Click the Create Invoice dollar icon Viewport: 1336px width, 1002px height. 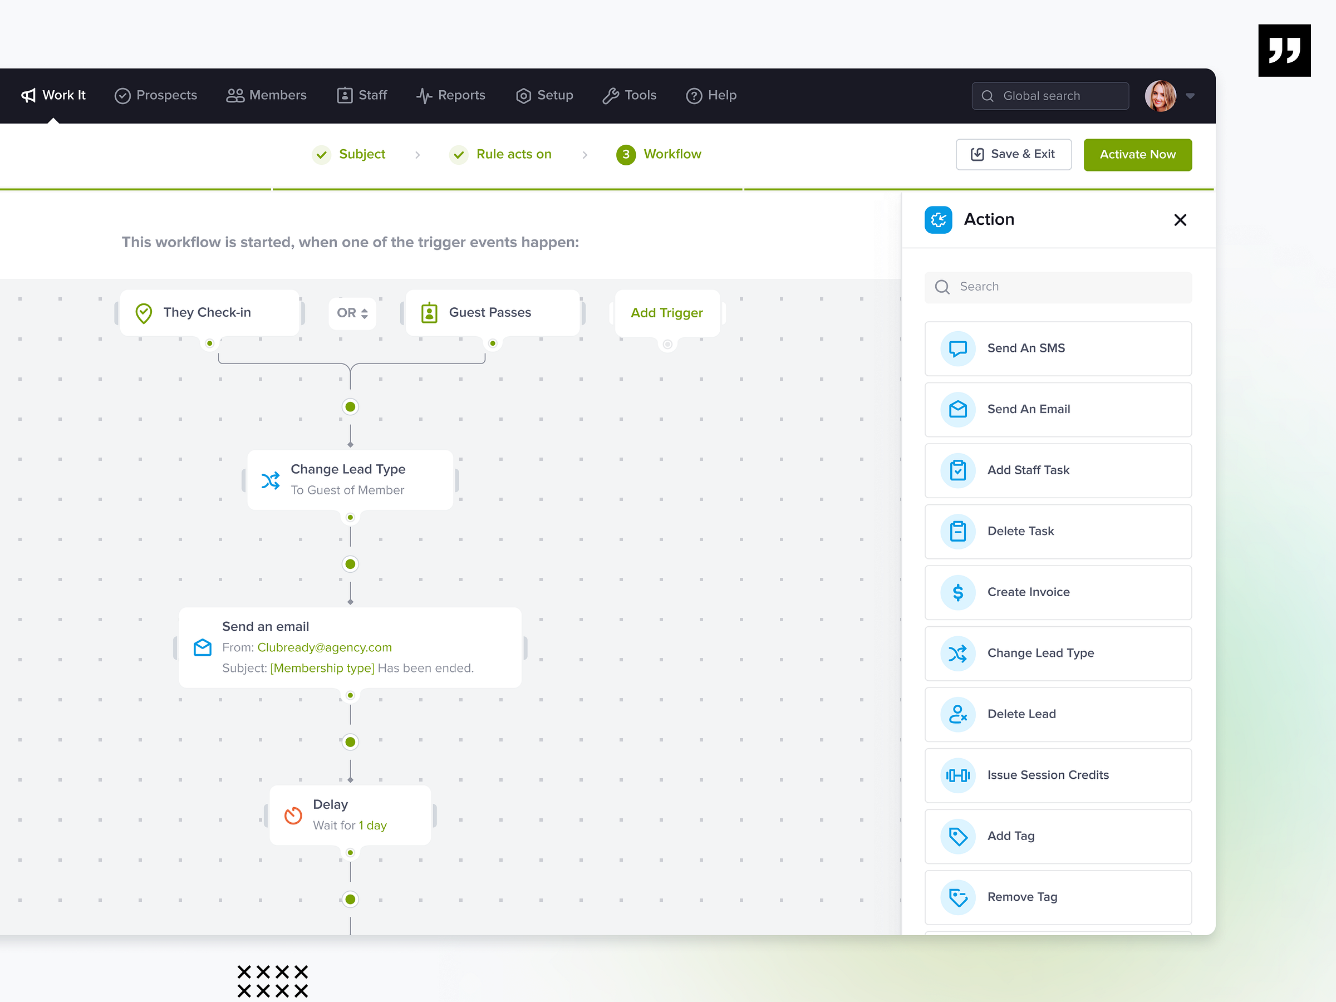click(x=957, y=592)
